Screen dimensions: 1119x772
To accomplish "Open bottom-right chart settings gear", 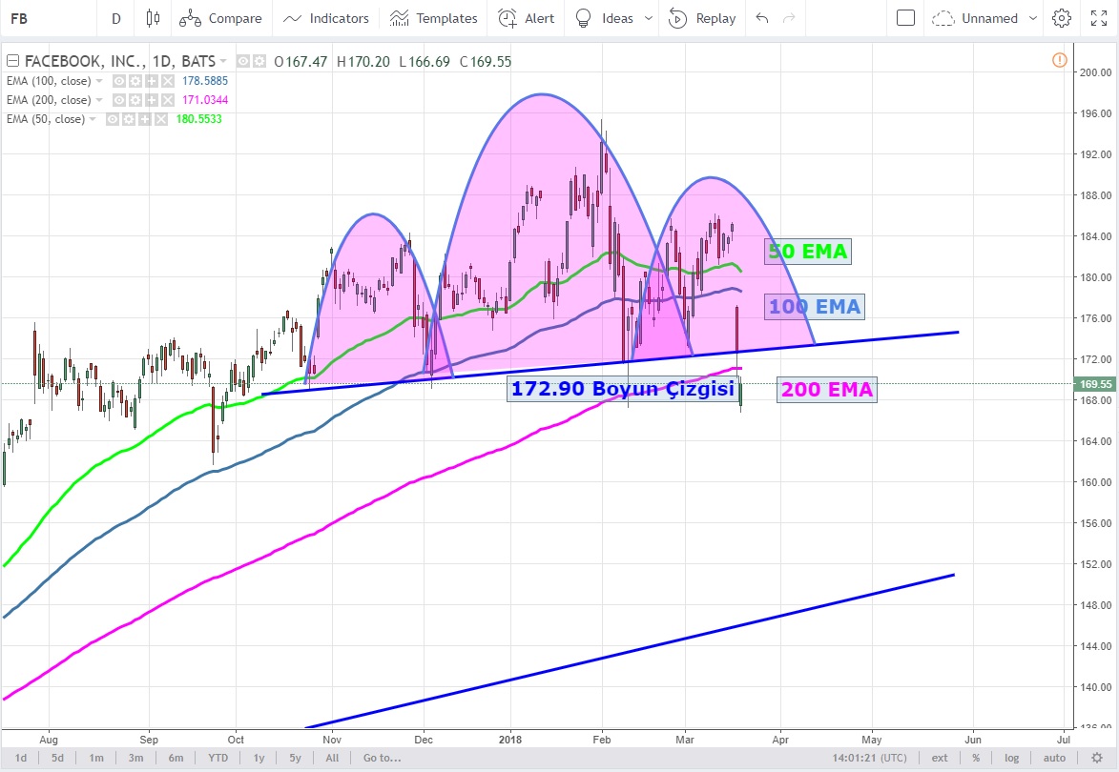I will point(1098,758).
